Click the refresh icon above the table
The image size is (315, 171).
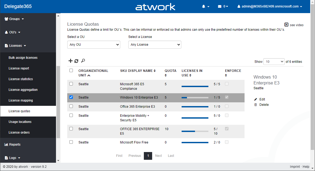(76, 61)
